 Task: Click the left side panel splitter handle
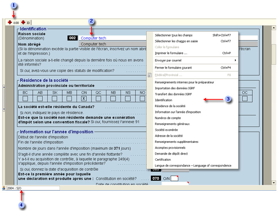point(4,98)
